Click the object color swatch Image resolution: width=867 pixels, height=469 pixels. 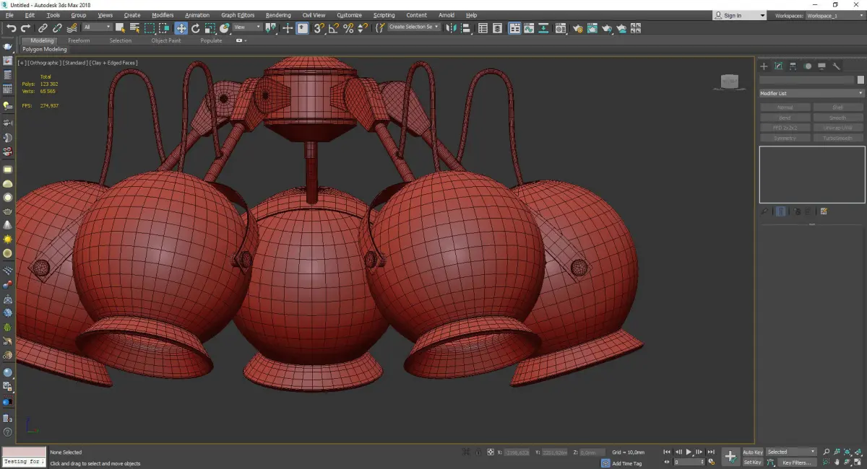pyautogui.click(x=860, y=80)
